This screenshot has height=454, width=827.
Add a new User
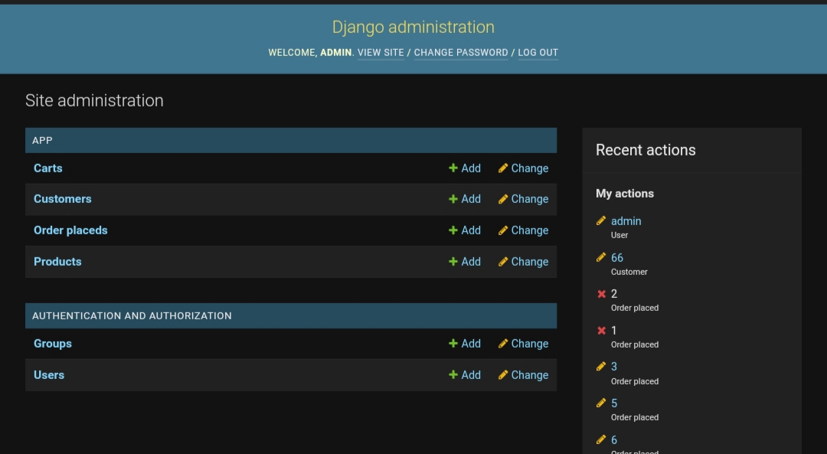pyautogui.click(x=465, y=375)
